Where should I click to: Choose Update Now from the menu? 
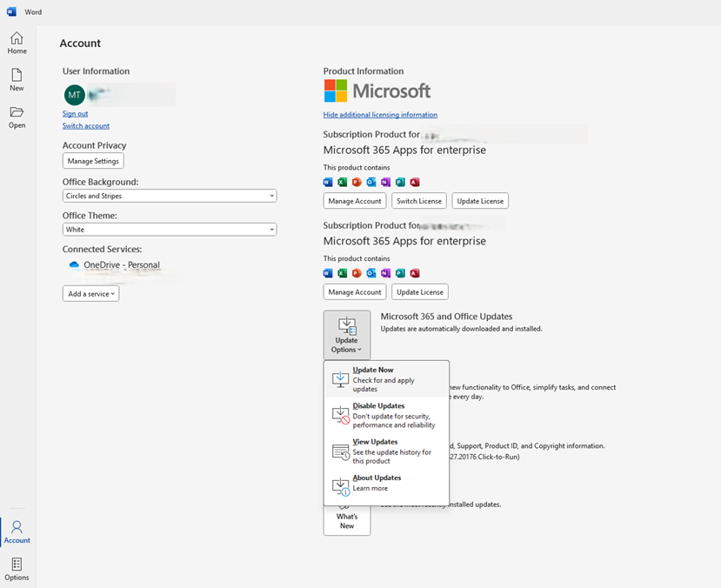[x=386, y=379]
